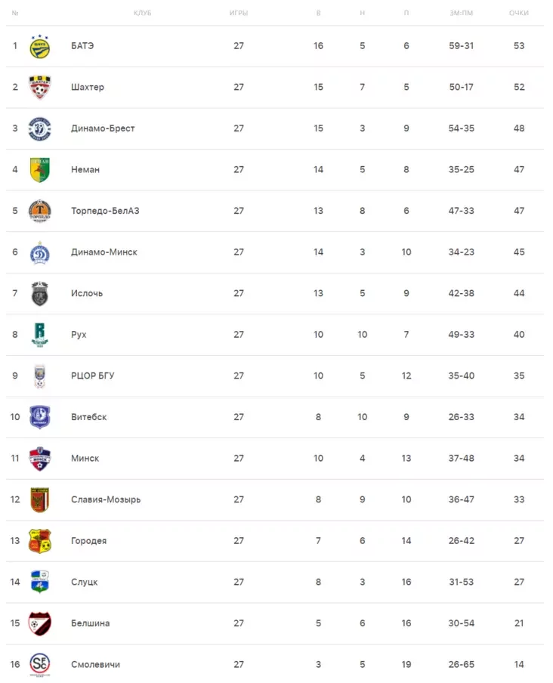Open the Витебск club link

coord(88,417)
